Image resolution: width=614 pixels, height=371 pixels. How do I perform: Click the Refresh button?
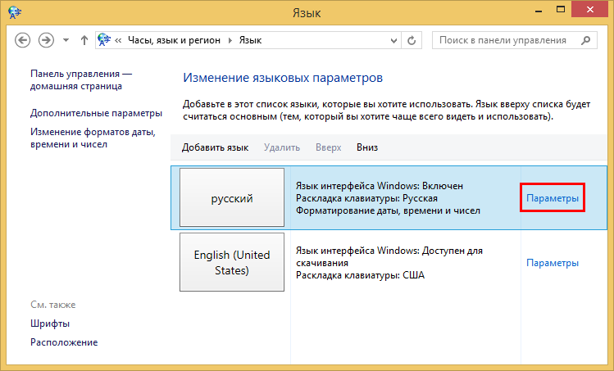pos(412,40)
